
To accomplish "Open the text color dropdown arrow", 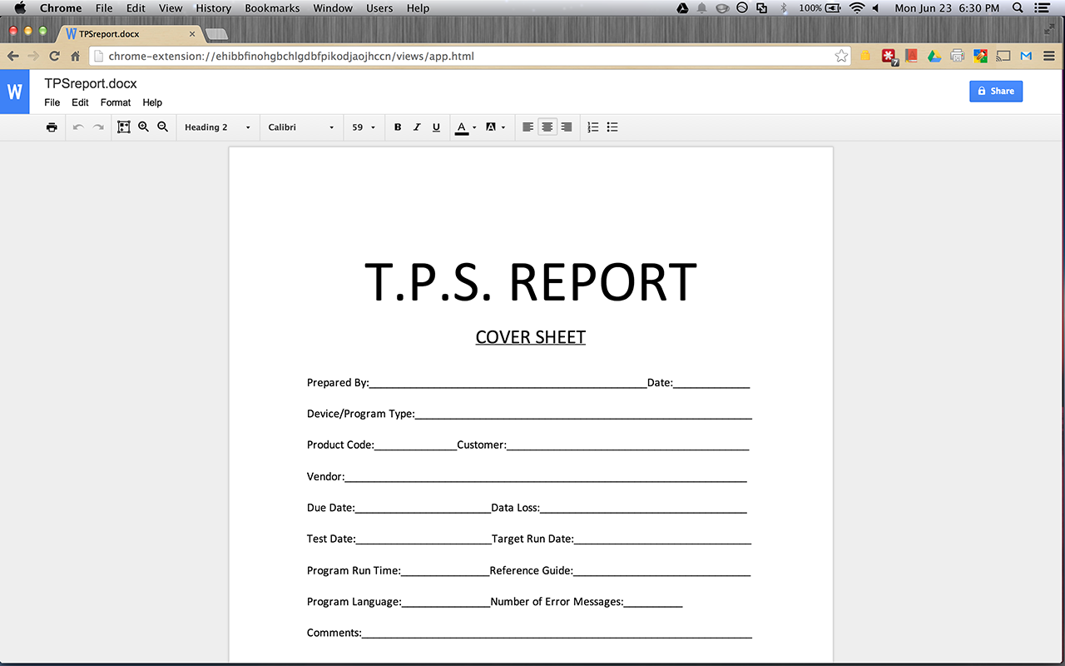I will (474, 127).
